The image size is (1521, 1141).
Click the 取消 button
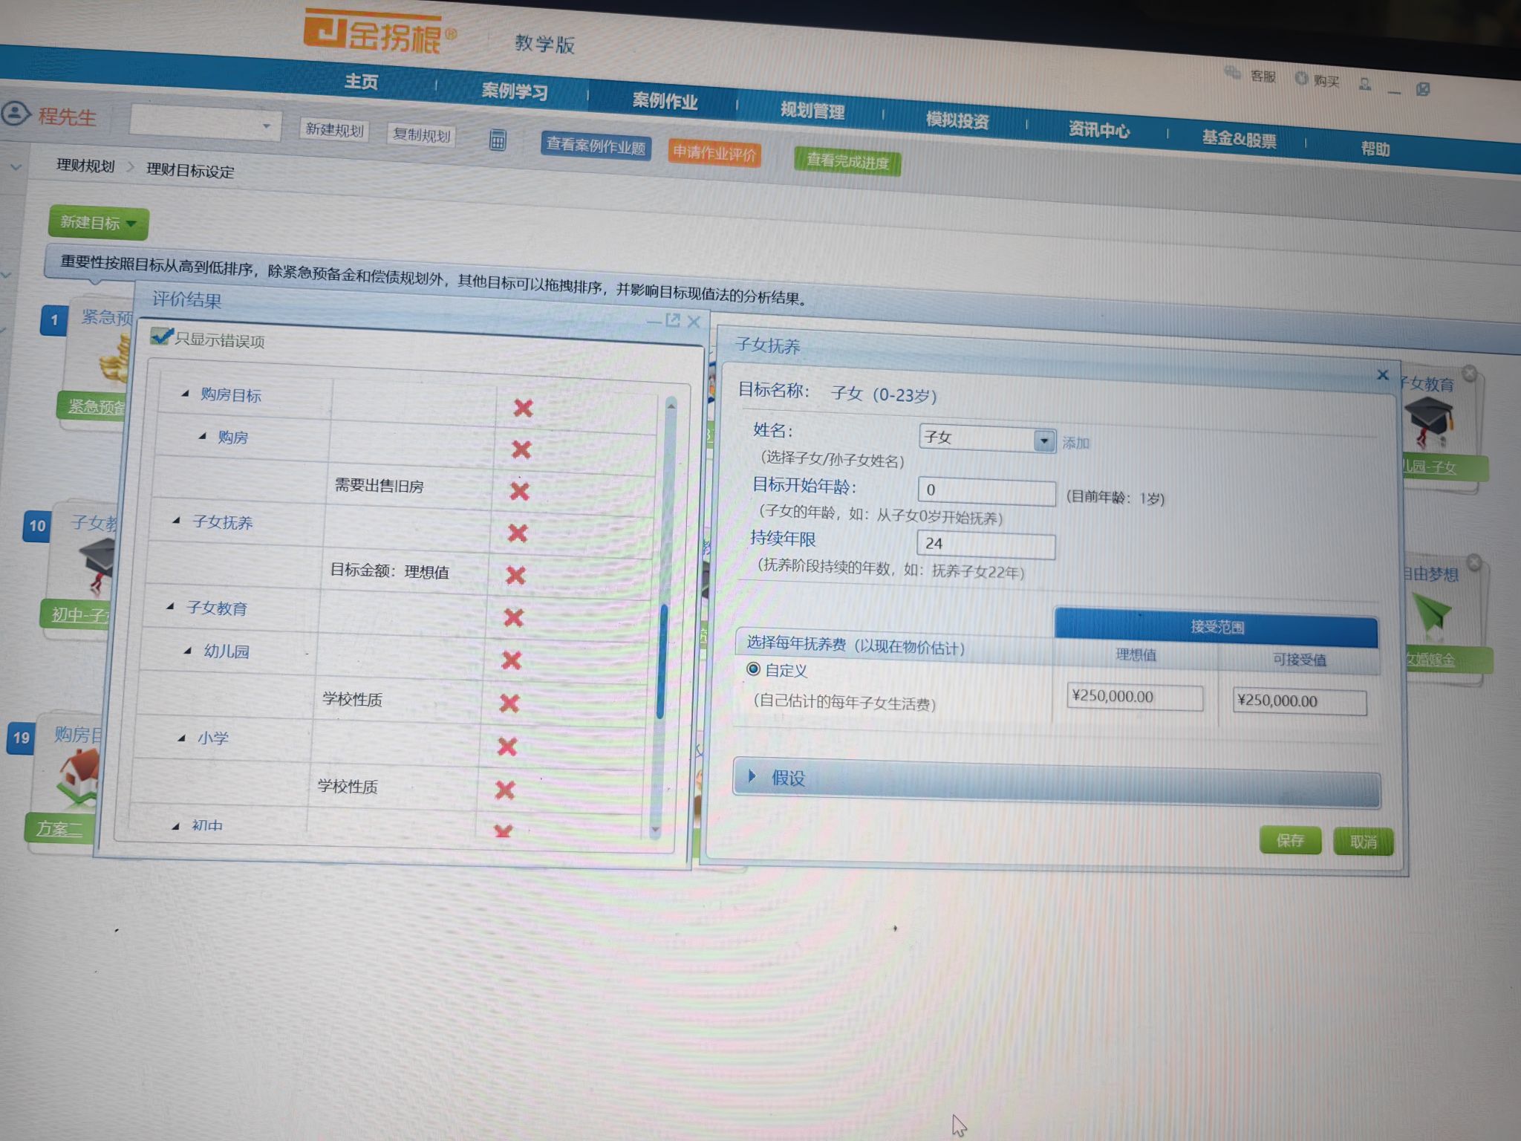pos(1364,842)
